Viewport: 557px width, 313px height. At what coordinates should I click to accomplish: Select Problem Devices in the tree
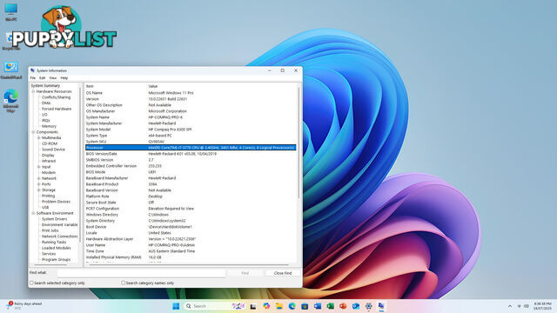click(56, 202)
